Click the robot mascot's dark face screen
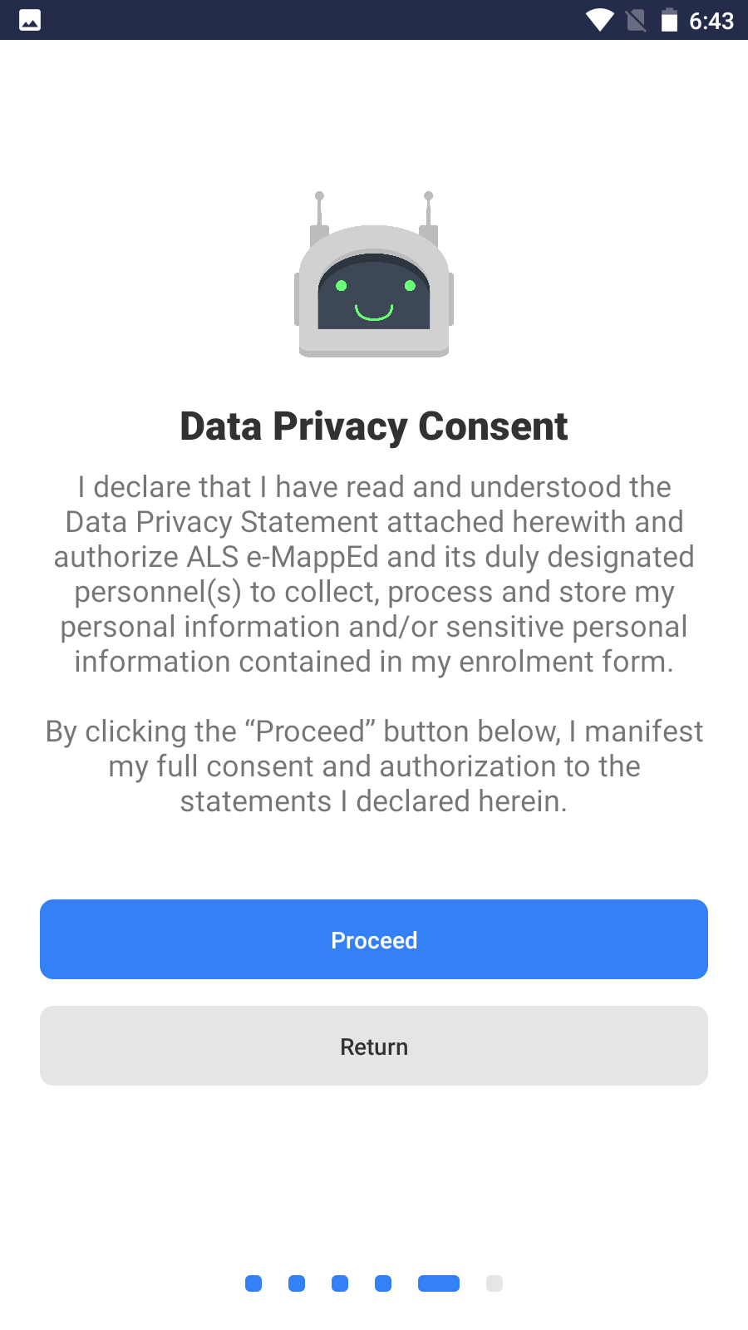Screen dimensions: 748x1330 coord(374,293)
